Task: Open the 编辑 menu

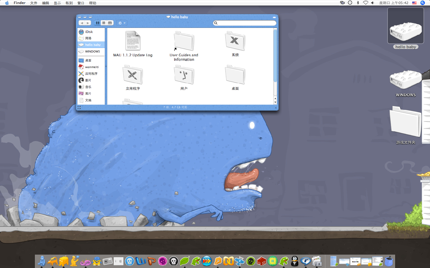Action: (45, 3)
